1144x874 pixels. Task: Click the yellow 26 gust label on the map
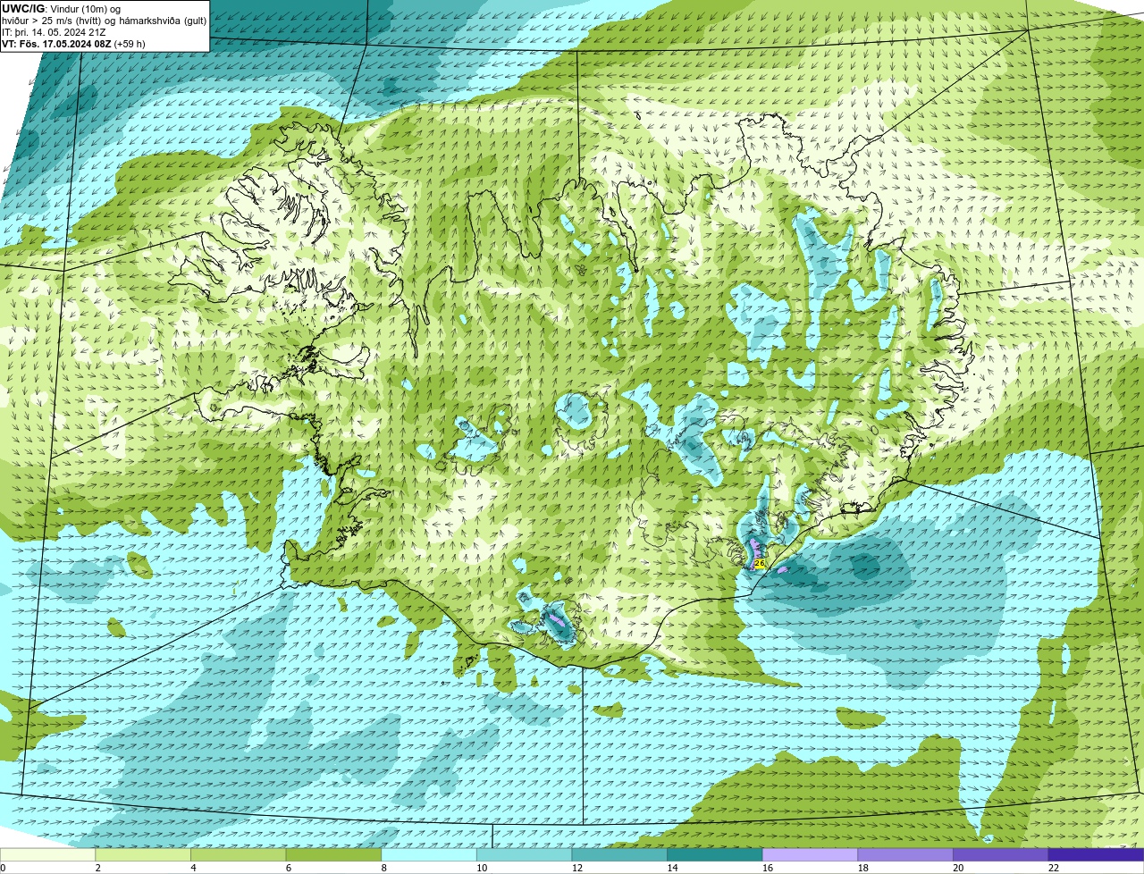pyautogui.click(x=760, y=563)
